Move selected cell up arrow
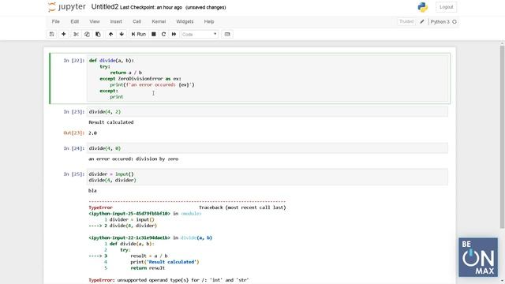The image size is (505, 284). tap(110, 34)
